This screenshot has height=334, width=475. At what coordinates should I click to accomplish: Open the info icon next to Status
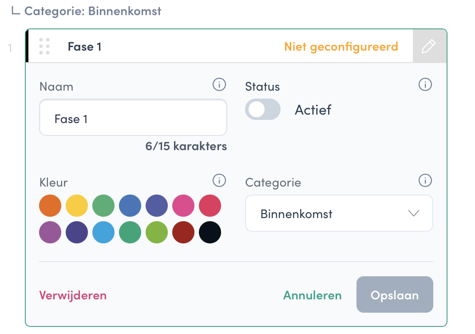coord(425,84)
